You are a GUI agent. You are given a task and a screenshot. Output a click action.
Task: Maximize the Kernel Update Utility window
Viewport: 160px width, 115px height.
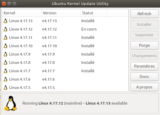click(x=14, y=4)
